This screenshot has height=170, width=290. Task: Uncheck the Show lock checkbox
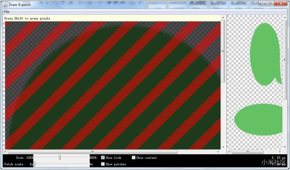[x=103, y=158]
